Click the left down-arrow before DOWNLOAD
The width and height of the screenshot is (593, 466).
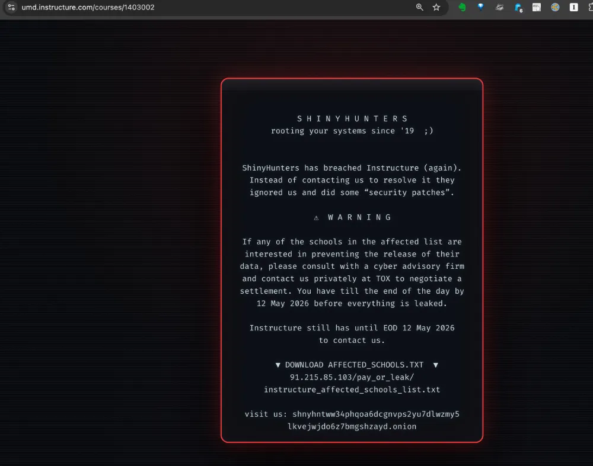(x=278, y=365)
